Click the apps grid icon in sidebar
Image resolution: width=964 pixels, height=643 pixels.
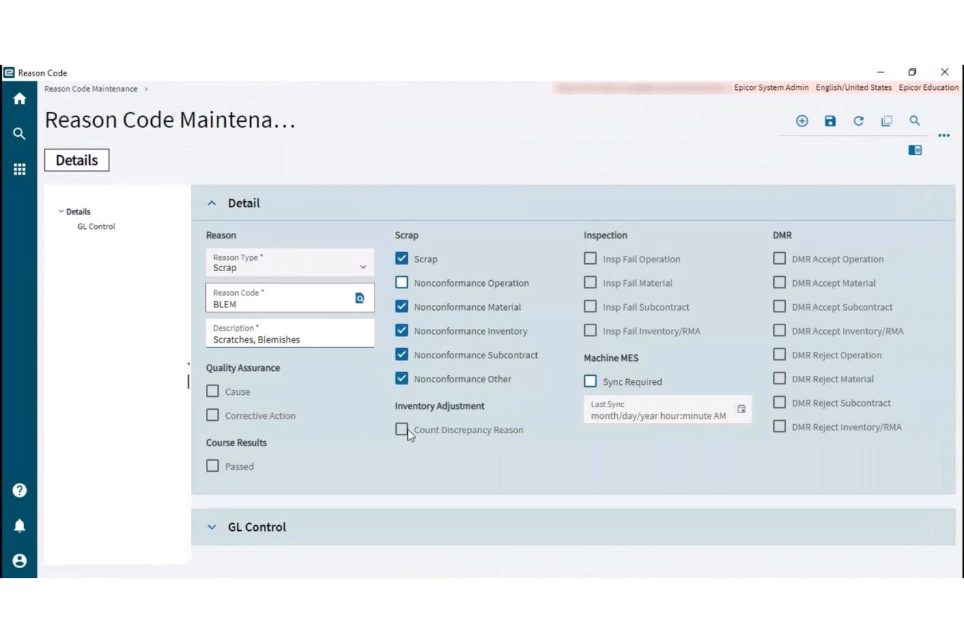click(19, 169)
